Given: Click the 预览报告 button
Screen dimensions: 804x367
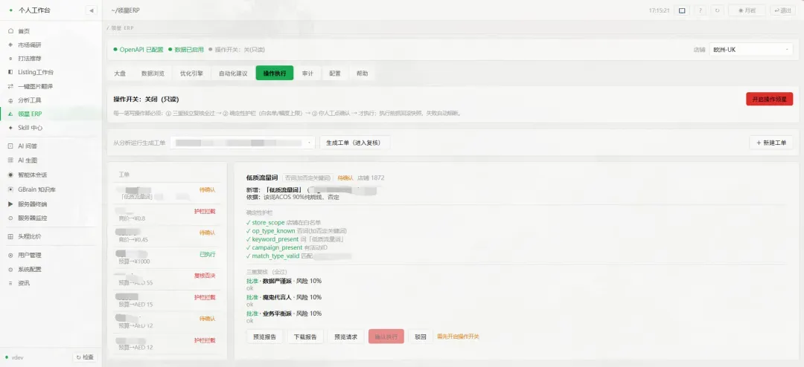Looking at the screenshot, I should (264, 337).
